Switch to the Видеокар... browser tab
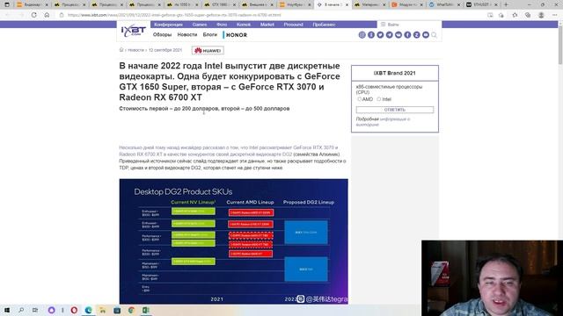This screenshot has width=563, height=316. pos(33,4)
